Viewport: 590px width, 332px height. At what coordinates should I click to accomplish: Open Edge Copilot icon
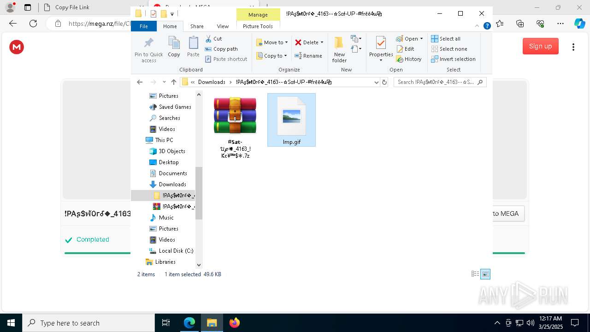coord(579,23)
